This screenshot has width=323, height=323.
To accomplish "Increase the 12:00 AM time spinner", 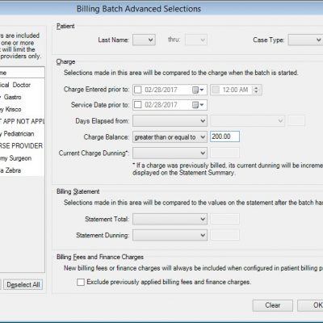I will tap(256, 88).
